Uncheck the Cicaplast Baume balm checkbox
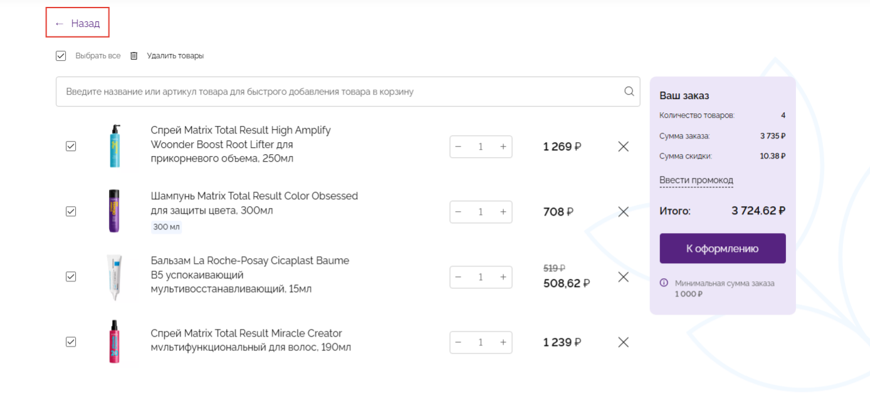 click(71, 276)
